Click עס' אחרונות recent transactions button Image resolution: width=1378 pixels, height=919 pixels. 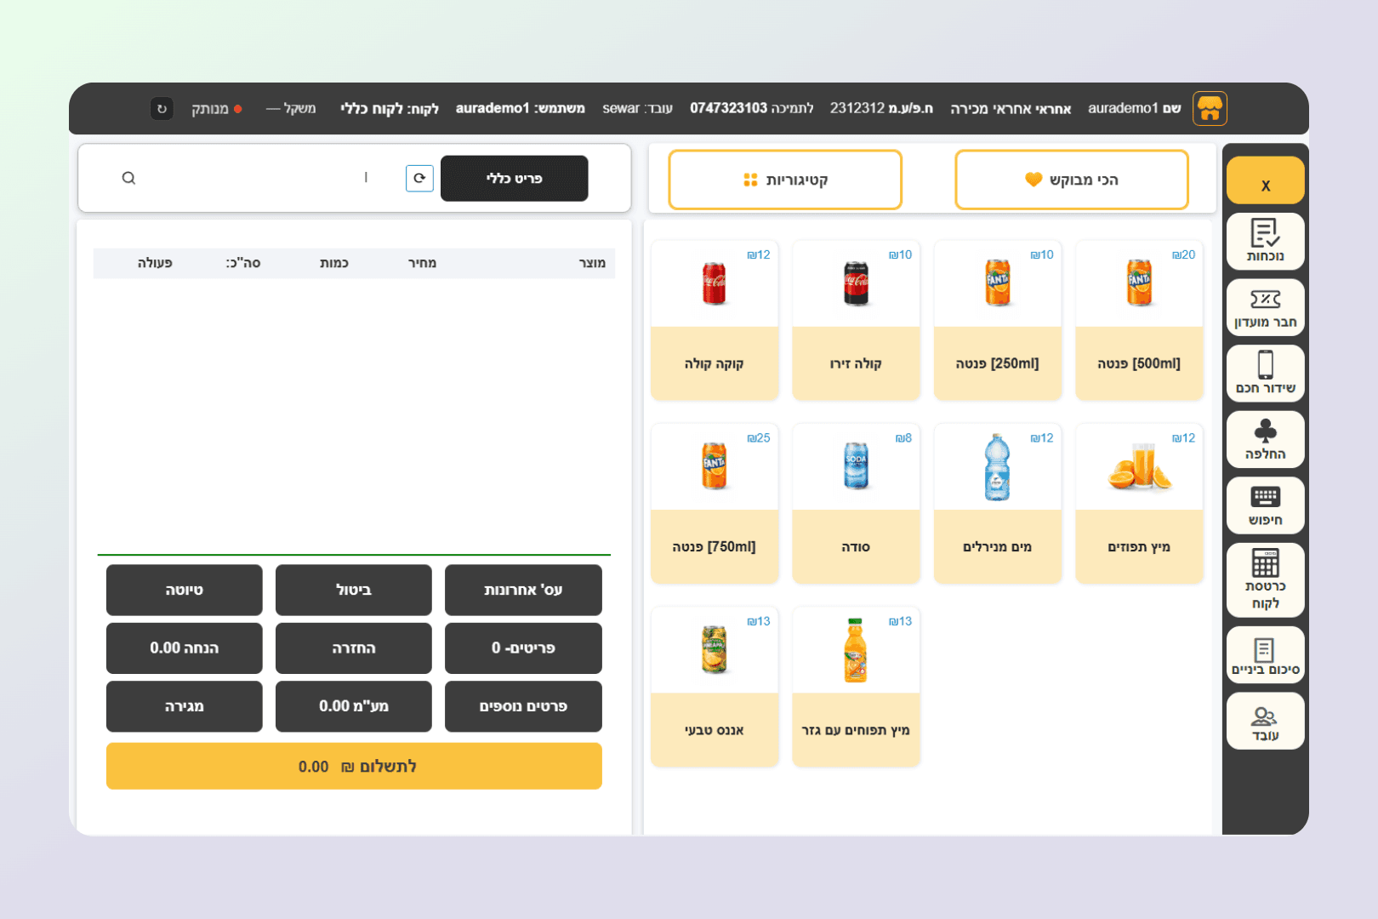point(523,590)
